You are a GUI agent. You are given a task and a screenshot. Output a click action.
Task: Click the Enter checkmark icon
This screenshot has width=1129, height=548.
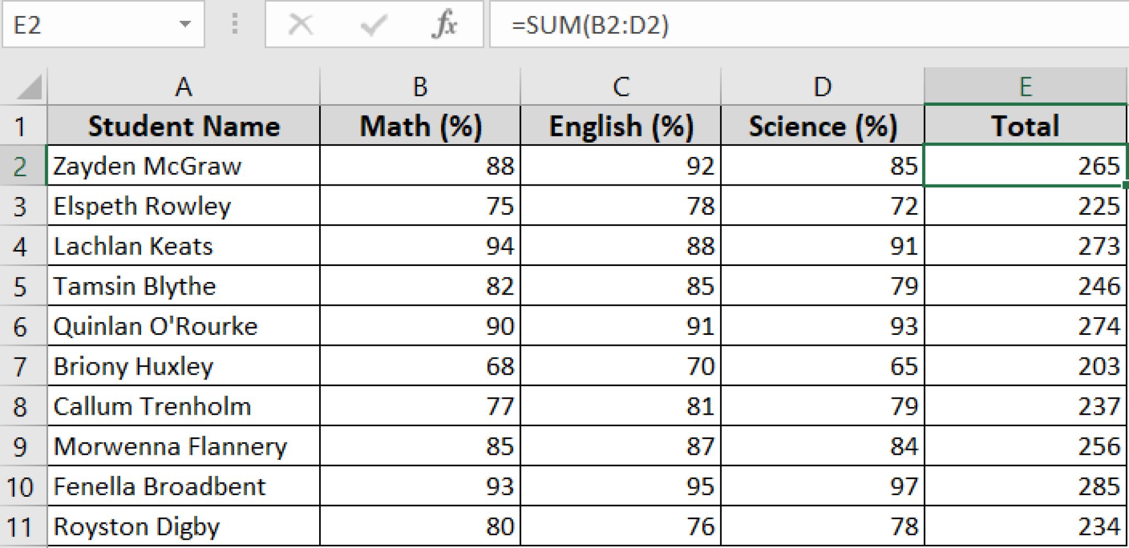(373, 24)
